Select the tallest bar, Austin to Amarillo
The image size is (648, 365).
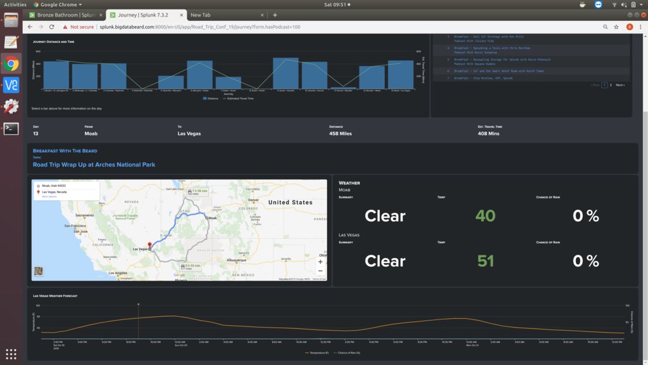[285, 74]
